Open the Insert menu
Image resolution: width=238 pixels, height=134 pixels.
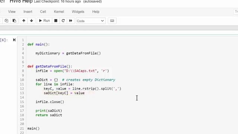click(28, 12)
